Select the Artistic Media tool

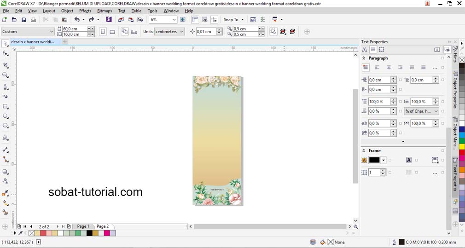5,97
